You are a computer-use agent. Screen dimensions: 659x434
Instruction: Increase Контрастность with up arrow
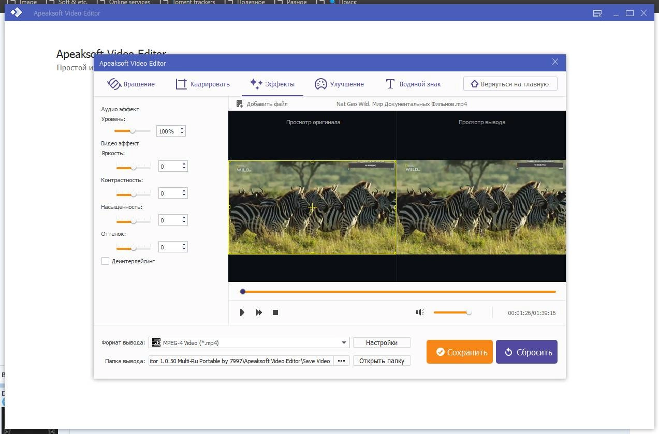[x=184, y=191]
